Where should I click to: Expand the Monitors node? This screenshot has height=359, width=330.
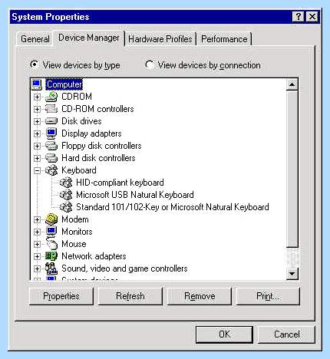coord(37,232)
